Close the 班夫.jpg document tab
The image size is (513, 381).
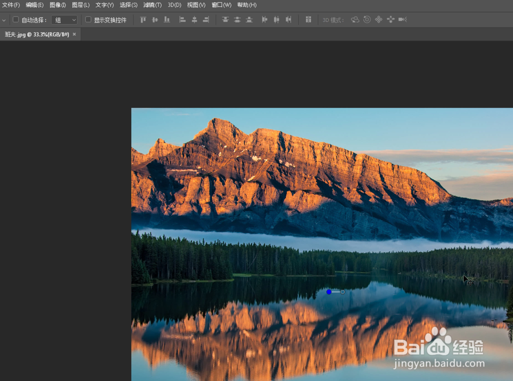coord(74,34)
